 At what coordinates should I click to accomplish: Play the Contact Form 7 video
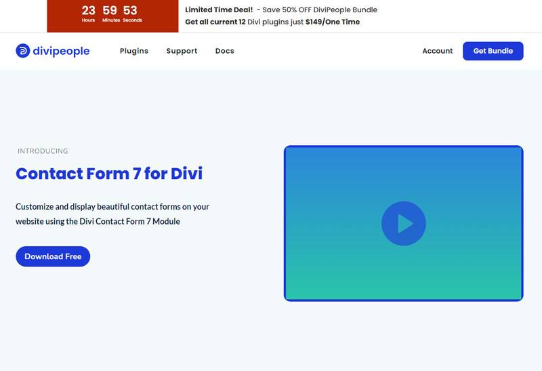[403, 224]
